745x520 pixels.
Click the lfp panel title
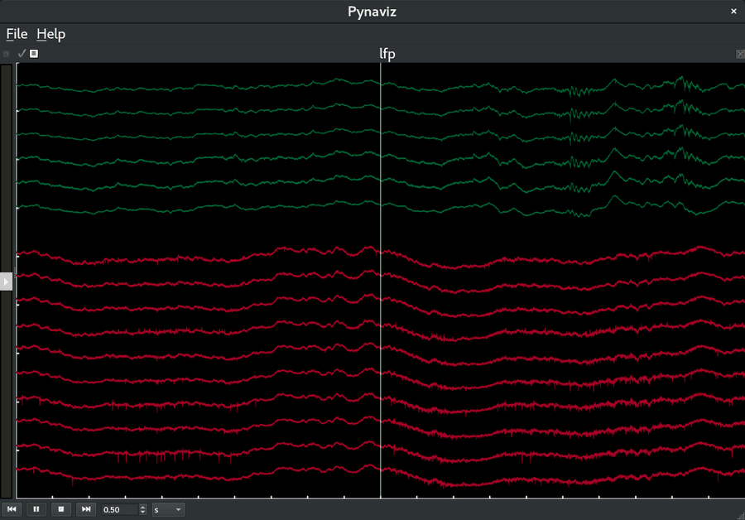(387, 53)
